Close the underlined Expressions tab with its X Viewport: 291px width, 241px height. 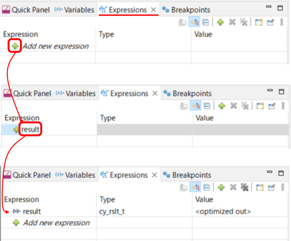(154, 10)
